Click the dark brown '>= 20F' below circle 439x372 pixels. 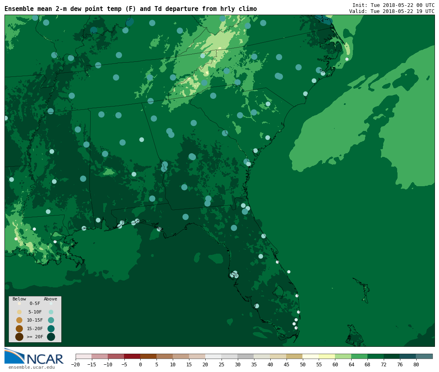pyautogui.click(x=20, y=337)
